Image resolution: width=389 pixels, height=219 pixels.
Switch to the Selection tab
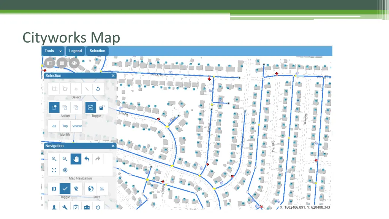tap(97, 51)
